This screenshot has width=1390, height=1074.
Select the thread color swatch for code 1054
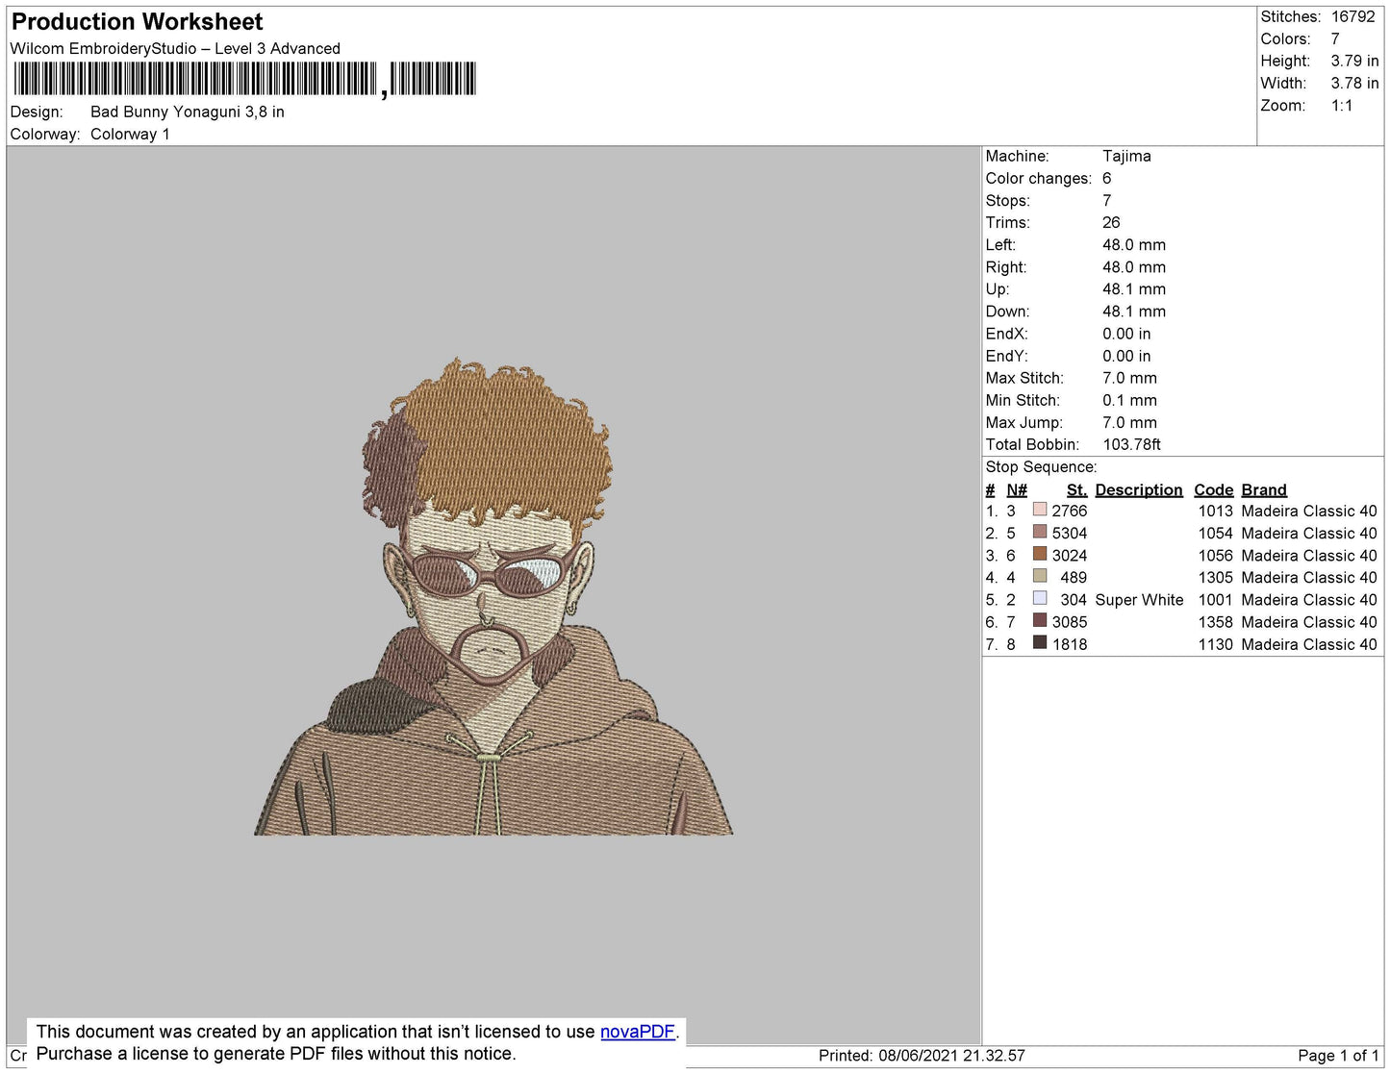(x=1040, y=531)
